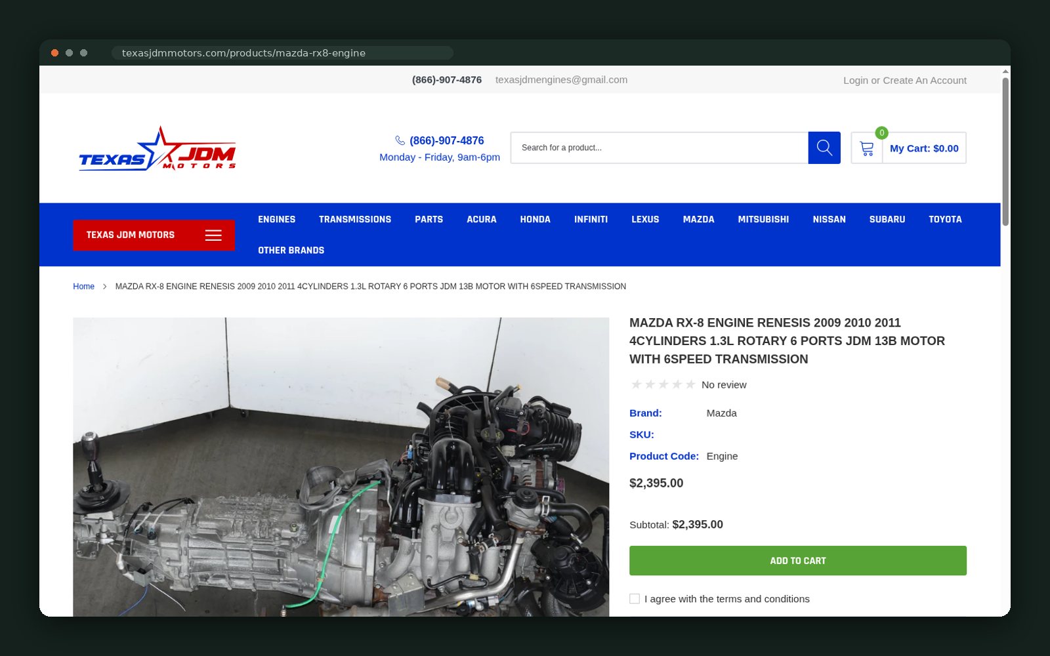Click the Texas JDM Motors logo
Viewport: 1050px width, 656px height.
157,148
